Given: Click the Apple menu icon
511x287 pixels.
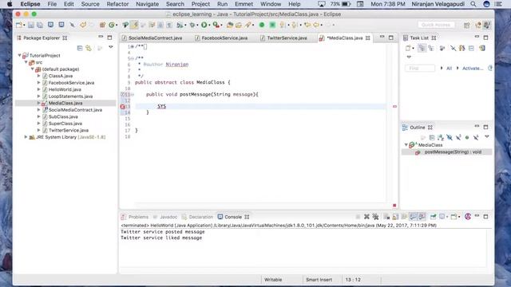Looking at the screenshot, I should pyautogui.click(x=10, y=4).
